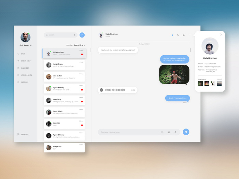Click the Sign Out icon
Screen dimensions: 239x179
[18, 134]
